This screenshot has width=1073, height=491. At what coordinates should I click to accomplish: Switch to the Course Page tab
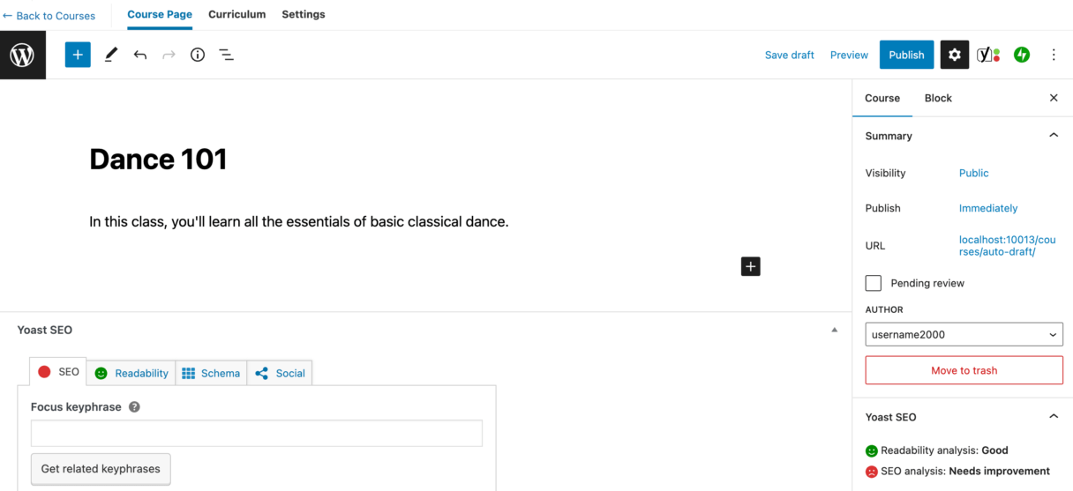tap(160, 14)
